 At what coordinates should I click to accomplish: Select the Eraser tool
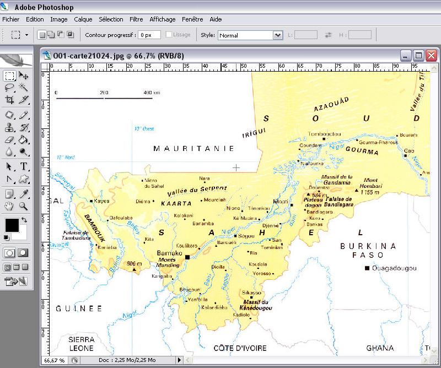pos(9,140)
